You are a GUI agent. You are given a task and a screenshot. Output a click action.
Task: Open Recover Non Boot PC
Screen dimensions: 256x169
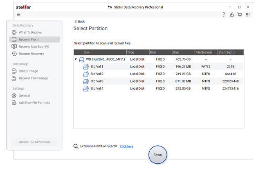[34, 47]
